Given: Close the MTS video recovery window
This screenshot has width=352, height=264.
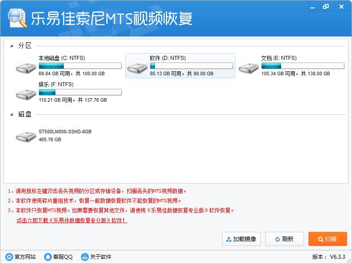Looking at the screenshot, I should click(341, 7).
